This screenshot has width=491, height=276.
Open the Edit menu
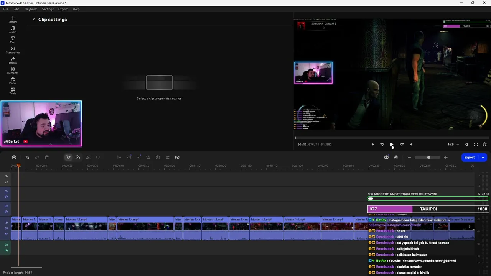pyautogui.click(x=16, y=9)
